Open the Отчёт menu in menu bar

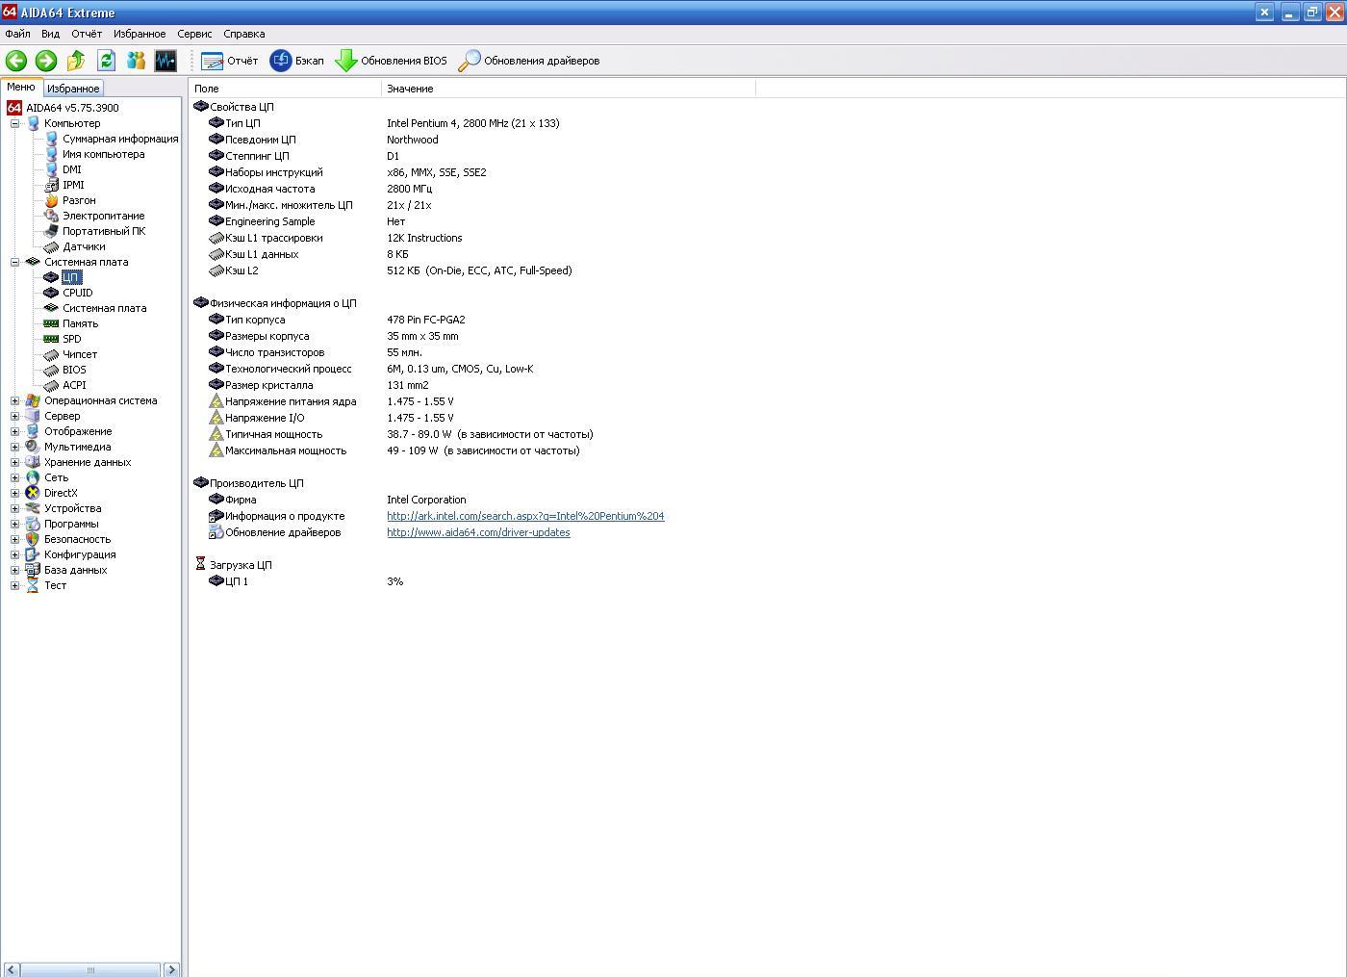(87, 34)
